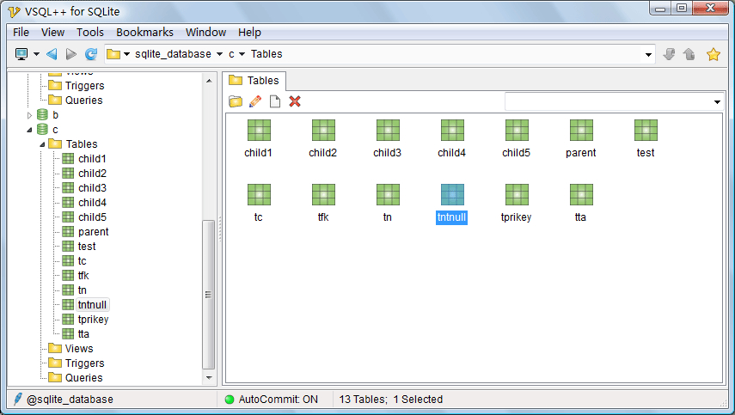Click '13 Tables; 1 Selected' status text
This screenshot has height=415, width=735.
pyautogui.click(x=391, y=400)
